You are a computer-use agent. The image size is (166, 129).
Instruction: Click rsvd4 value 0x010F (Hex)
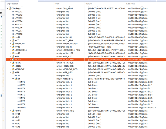click(94, 114)
